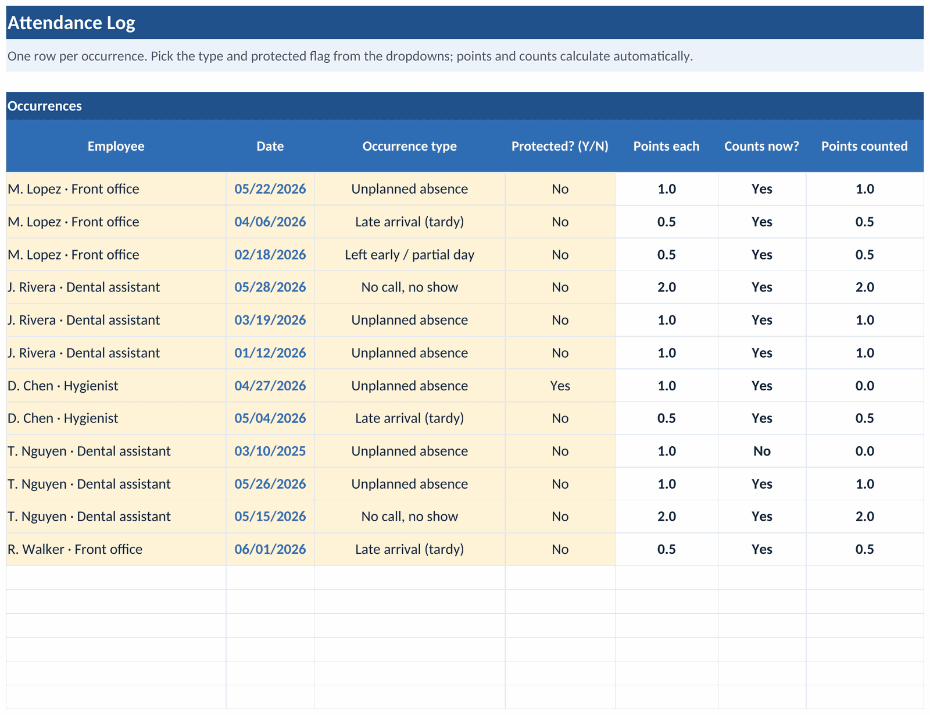Open Protected dropdown in the 05/15/2026 row

[x=560, y=517]
